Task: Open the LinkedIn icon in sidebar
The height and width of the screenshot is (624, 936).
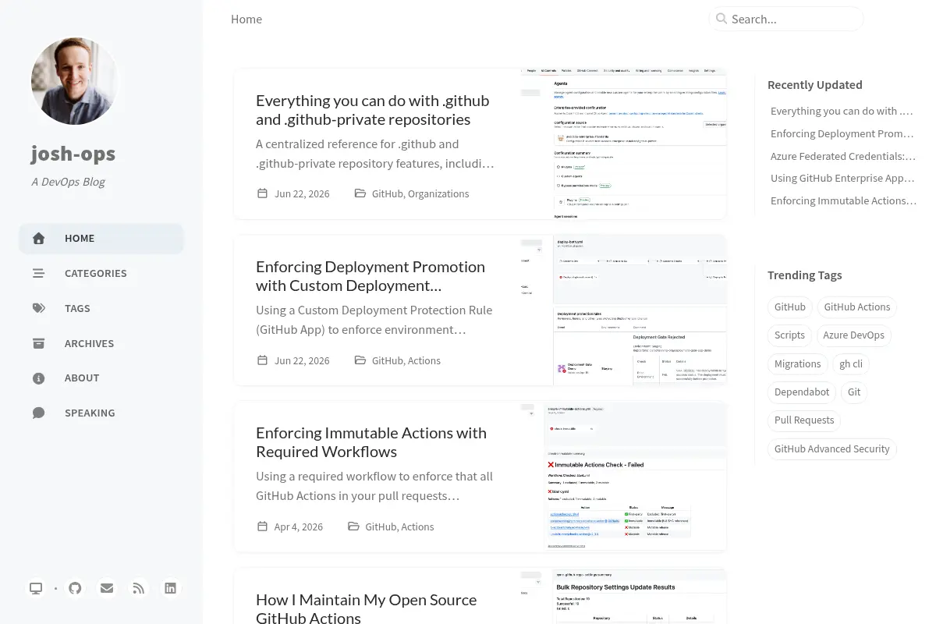Action: (x=171, y=588)
